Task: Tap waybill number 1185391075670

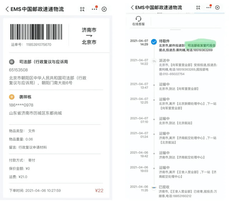Action: [x=39, y=45]
